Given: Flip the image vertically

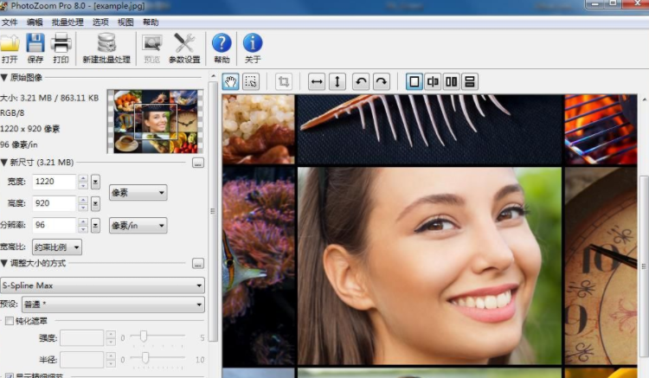Looking at the screenshot, I should [x=337, y=81].
